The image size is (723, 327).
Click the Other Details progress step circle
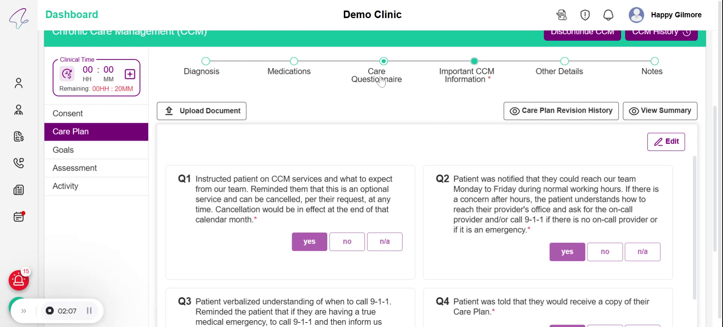564,61
